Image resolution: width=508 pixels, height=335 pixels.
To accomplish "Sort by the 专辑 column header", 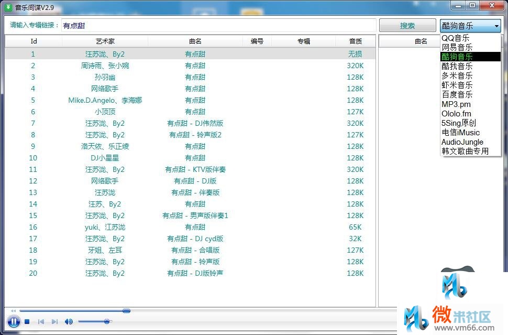I will (304, 41).
